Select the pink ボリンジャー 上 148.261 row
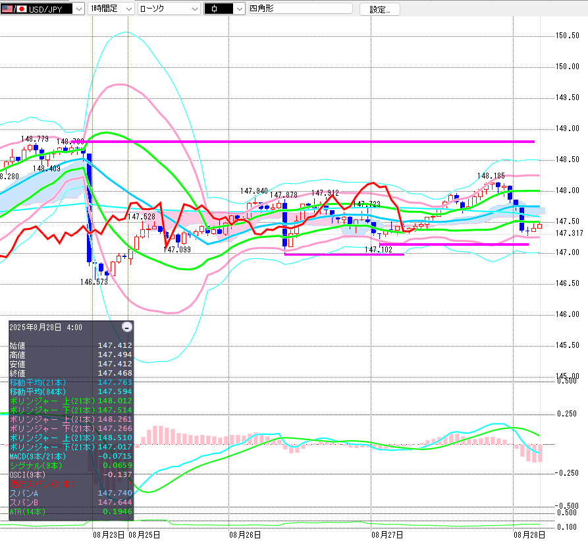Screen dimensions: 588x541 tap(71, 420)
